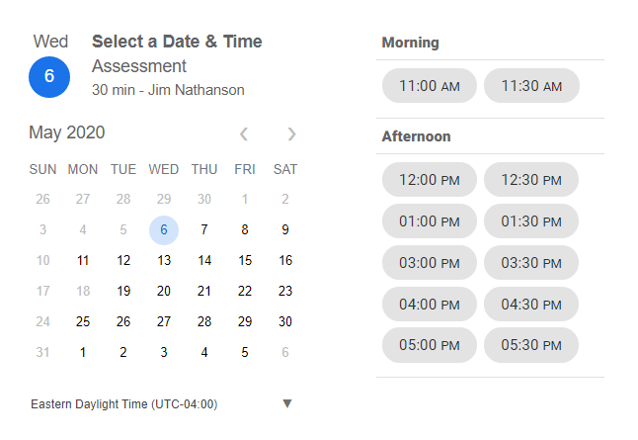638x440 pixels.
Task: Pick the 12:00 PM slot
Action: coord(430,180)
